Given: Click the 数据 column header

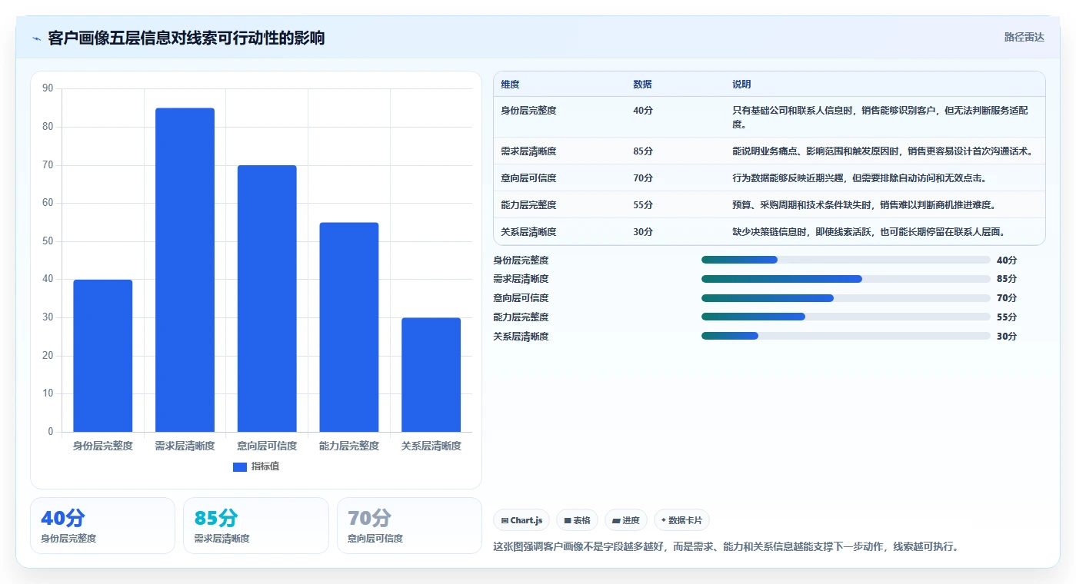Looking at the screenshot, I should (x=642, y=85).
